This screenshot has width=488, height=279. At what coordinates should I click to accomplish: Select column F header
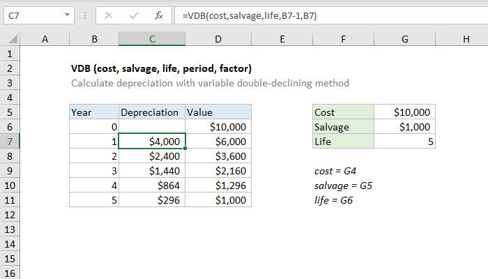click(x=343, y=39)
